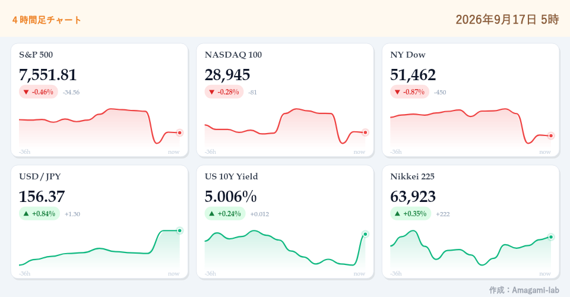
Task: Click the -81 point change
Action: 253,92
